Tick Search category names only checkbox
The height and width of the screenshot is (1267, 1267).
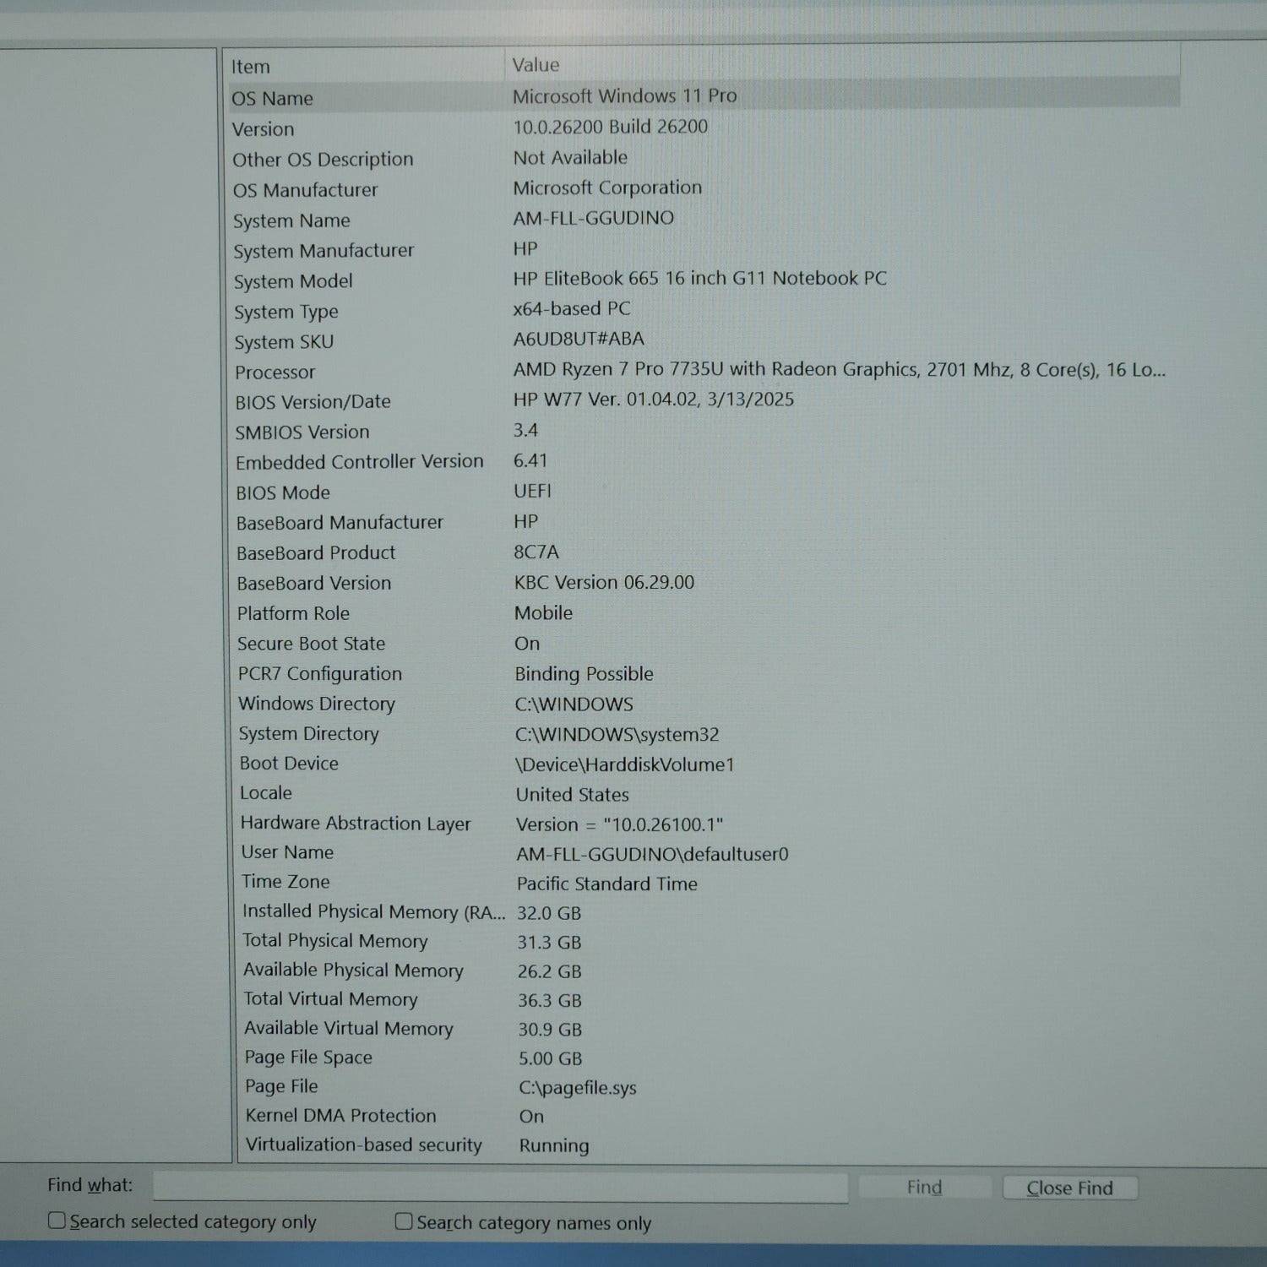click(405, 1221)
